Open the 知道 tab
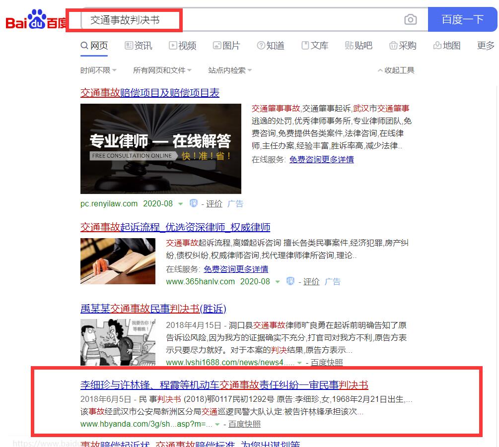The image size is (499, 447). coord(271,46)
